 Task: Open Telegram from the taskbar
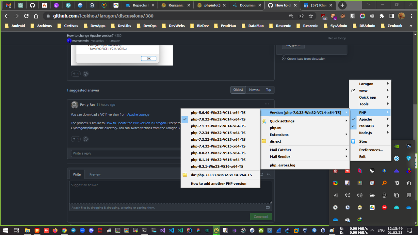73,230
